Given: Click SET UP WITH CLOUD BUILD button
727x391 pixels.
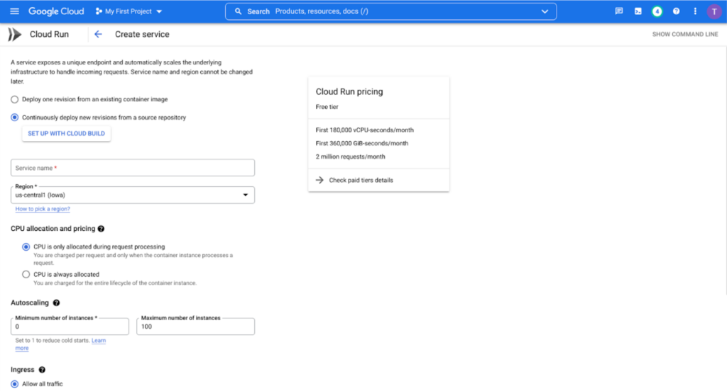Looking at the screenshot, I should click(66, 134).
